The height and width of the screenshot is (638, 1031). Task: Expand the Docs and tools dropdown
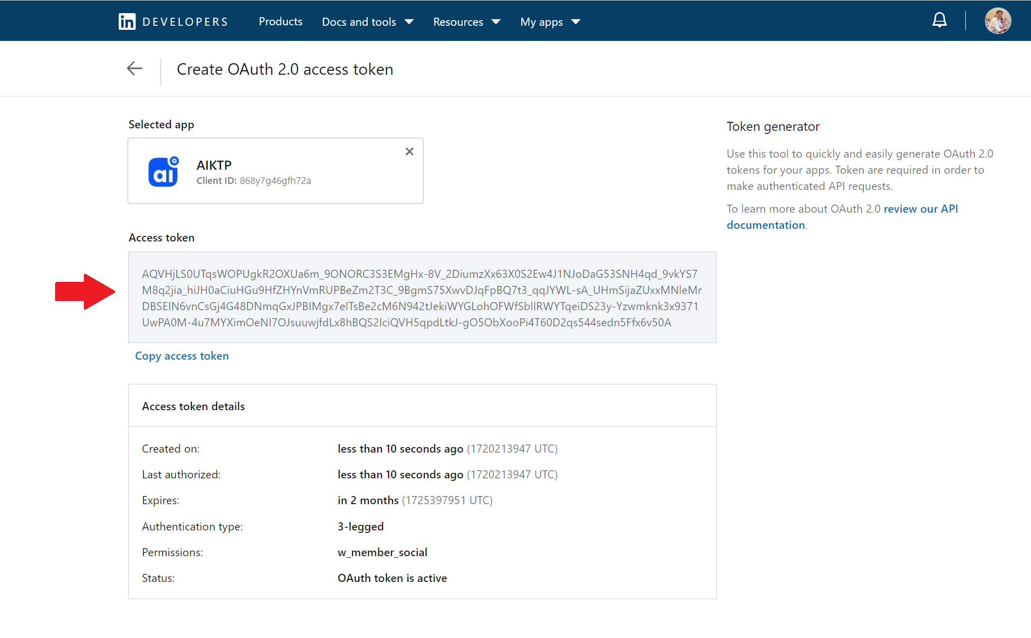coord(368,22)
